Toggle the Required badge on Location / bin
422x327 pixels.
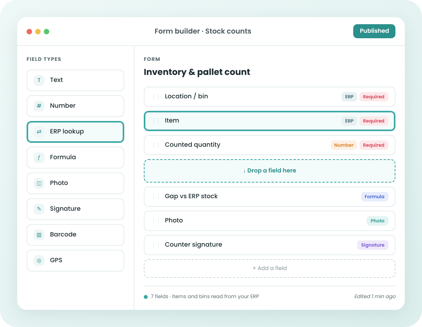[x=374, y=97]
